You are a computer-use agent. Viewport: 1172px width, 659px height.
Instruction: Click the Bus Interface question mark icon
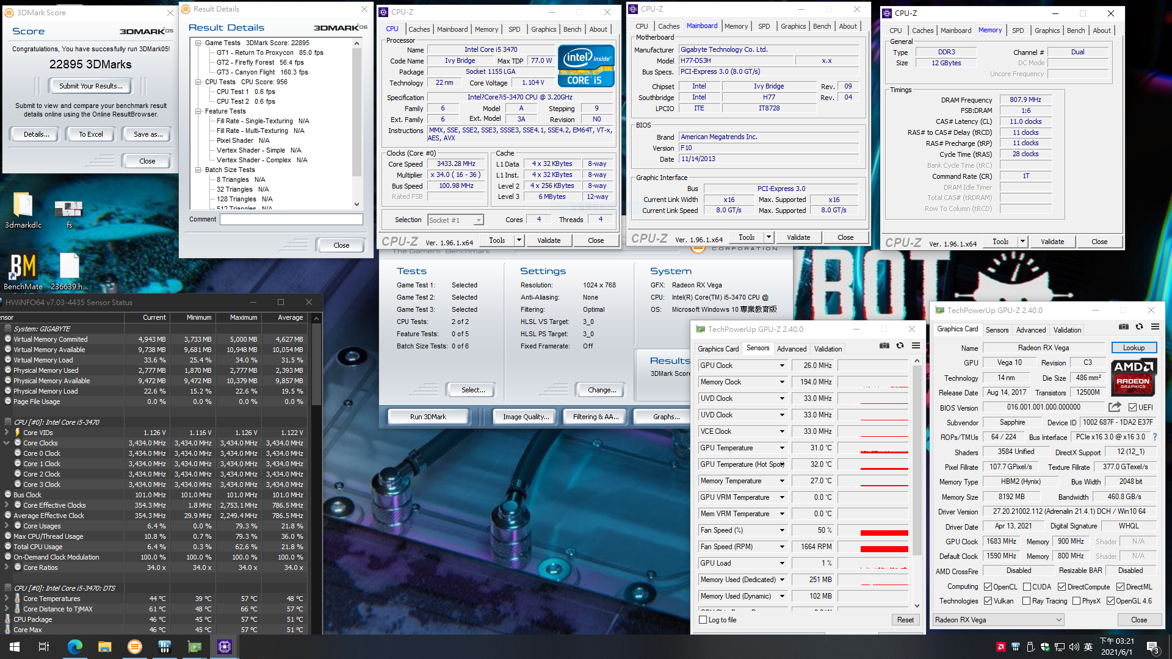coord(1154,437)
